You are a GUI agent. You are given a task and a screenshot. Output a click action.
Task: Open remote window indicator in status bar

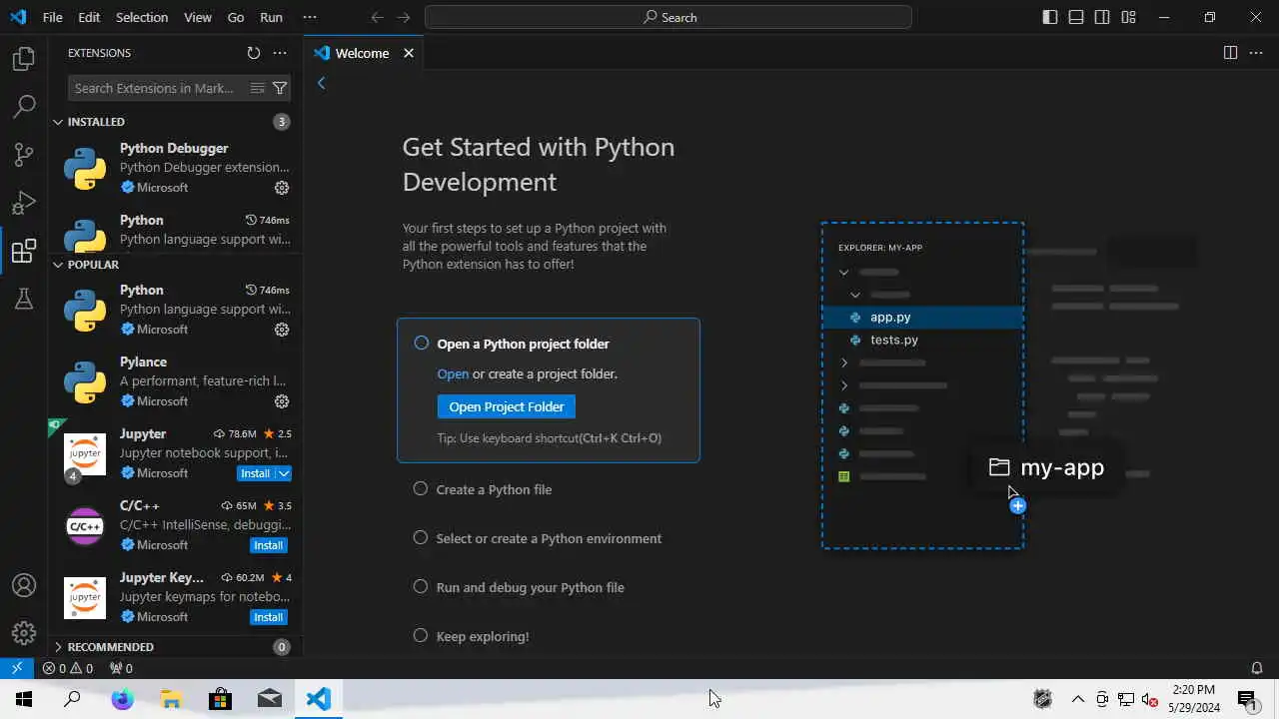click(x=17, y=668)
